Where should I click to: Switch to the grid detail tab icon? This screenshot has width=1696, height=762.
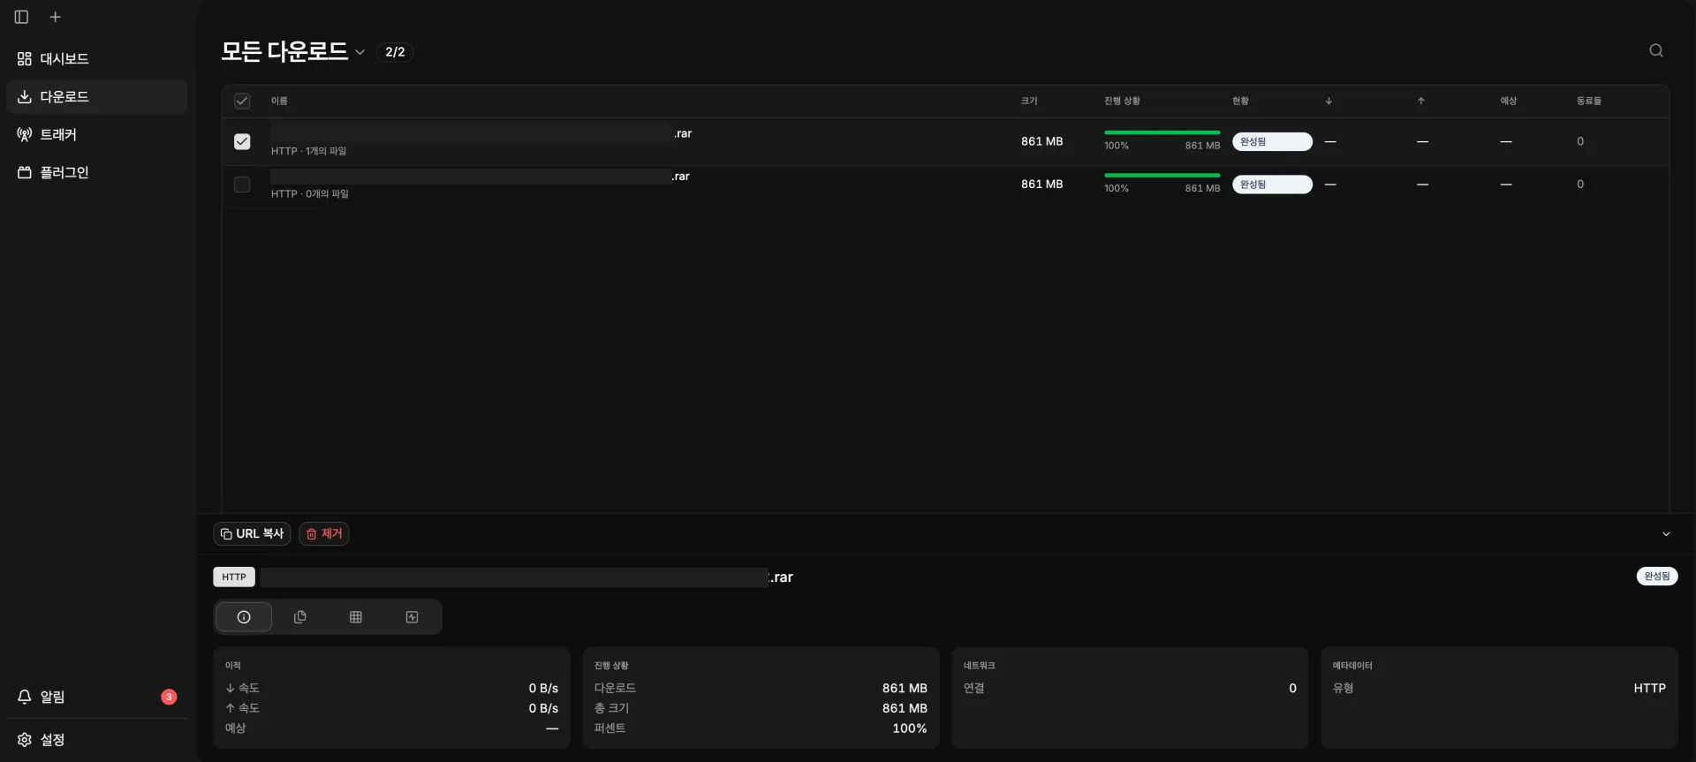point(356,617)
